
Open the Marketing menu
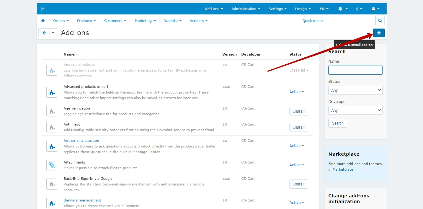[x=145, y=21]
